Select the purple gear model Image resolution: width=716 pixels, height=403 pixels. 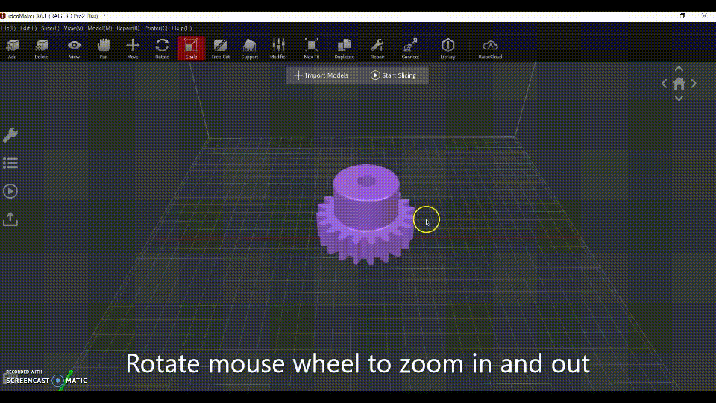(365, 214)
